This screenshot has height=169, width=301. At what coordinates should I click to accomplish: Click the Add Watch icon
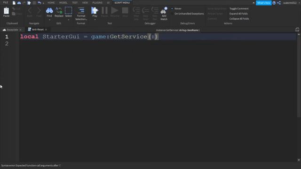[164, 11]
